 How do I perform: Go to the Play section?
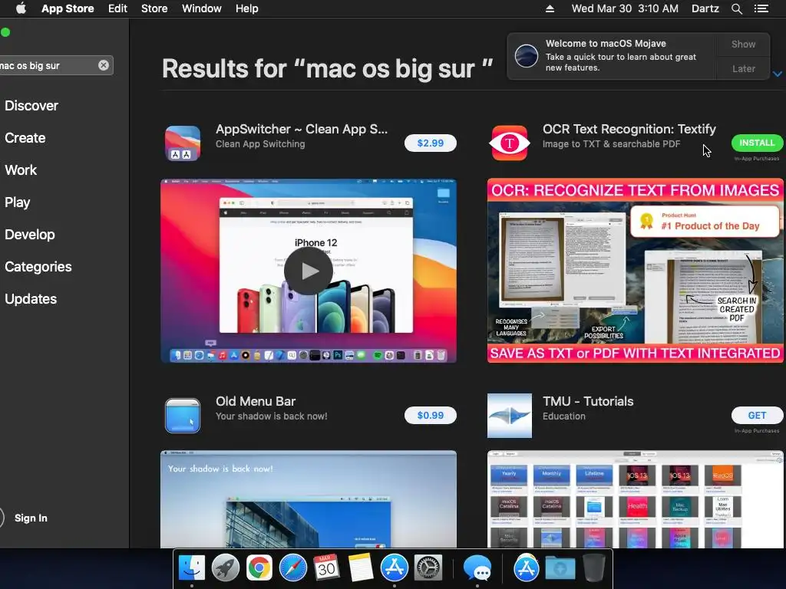click(18, 202)
